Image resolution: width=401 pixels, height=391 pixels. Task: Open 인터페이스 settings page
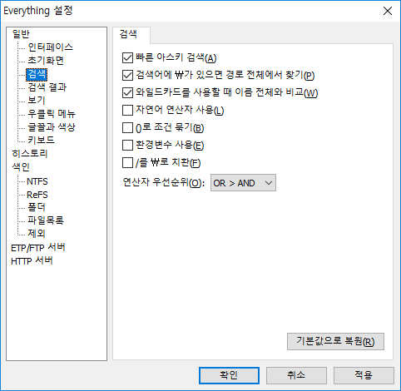(x=50, y=47)
